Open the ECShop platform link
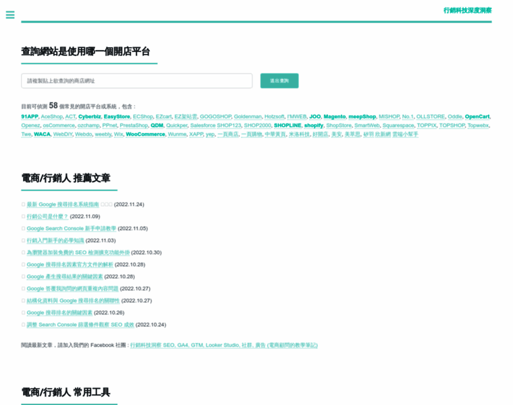 pos(143,117)
